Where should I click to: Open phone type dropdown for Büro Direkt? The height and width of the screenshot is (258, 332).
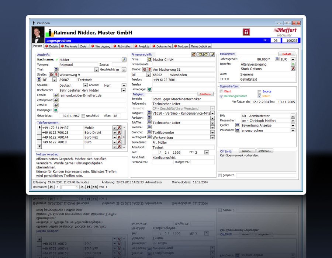pyautogui.click(x=115, y=133)
